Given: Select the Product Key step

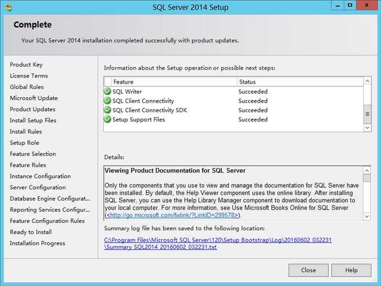Looking at the screenshot, I should 26,65.
